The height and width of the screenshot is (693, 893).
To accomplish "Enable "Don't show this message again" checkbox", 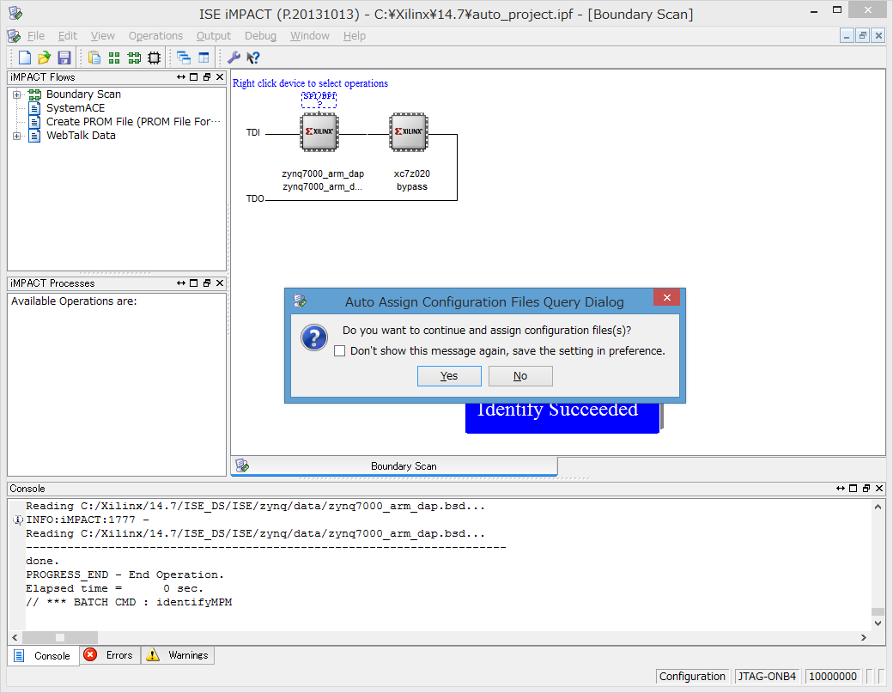I will click(x=340, y=351).
